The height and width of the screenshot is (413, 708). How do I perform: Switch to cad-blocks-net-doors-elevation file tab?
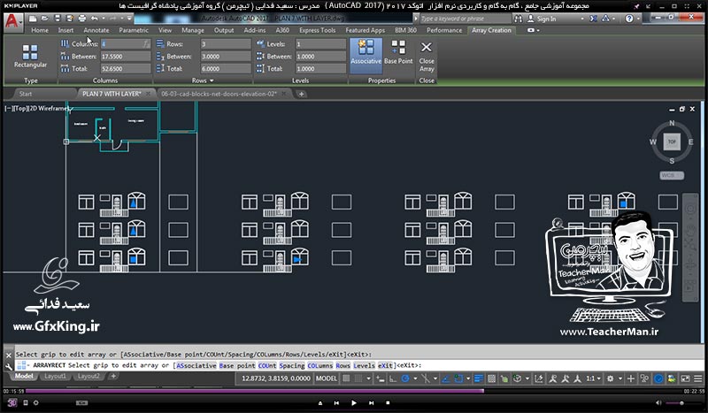(219, 94)
